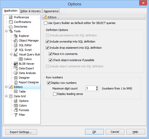149x139 pixels.
Task: Collapse the Data Grid tree node
Action: coord(6,96)
